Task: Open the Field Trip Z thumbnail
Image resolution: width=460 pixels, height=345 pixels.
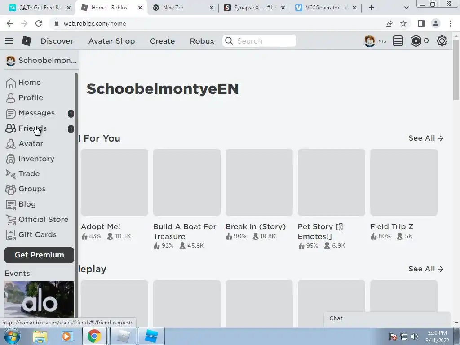Action: coord(404,182)
